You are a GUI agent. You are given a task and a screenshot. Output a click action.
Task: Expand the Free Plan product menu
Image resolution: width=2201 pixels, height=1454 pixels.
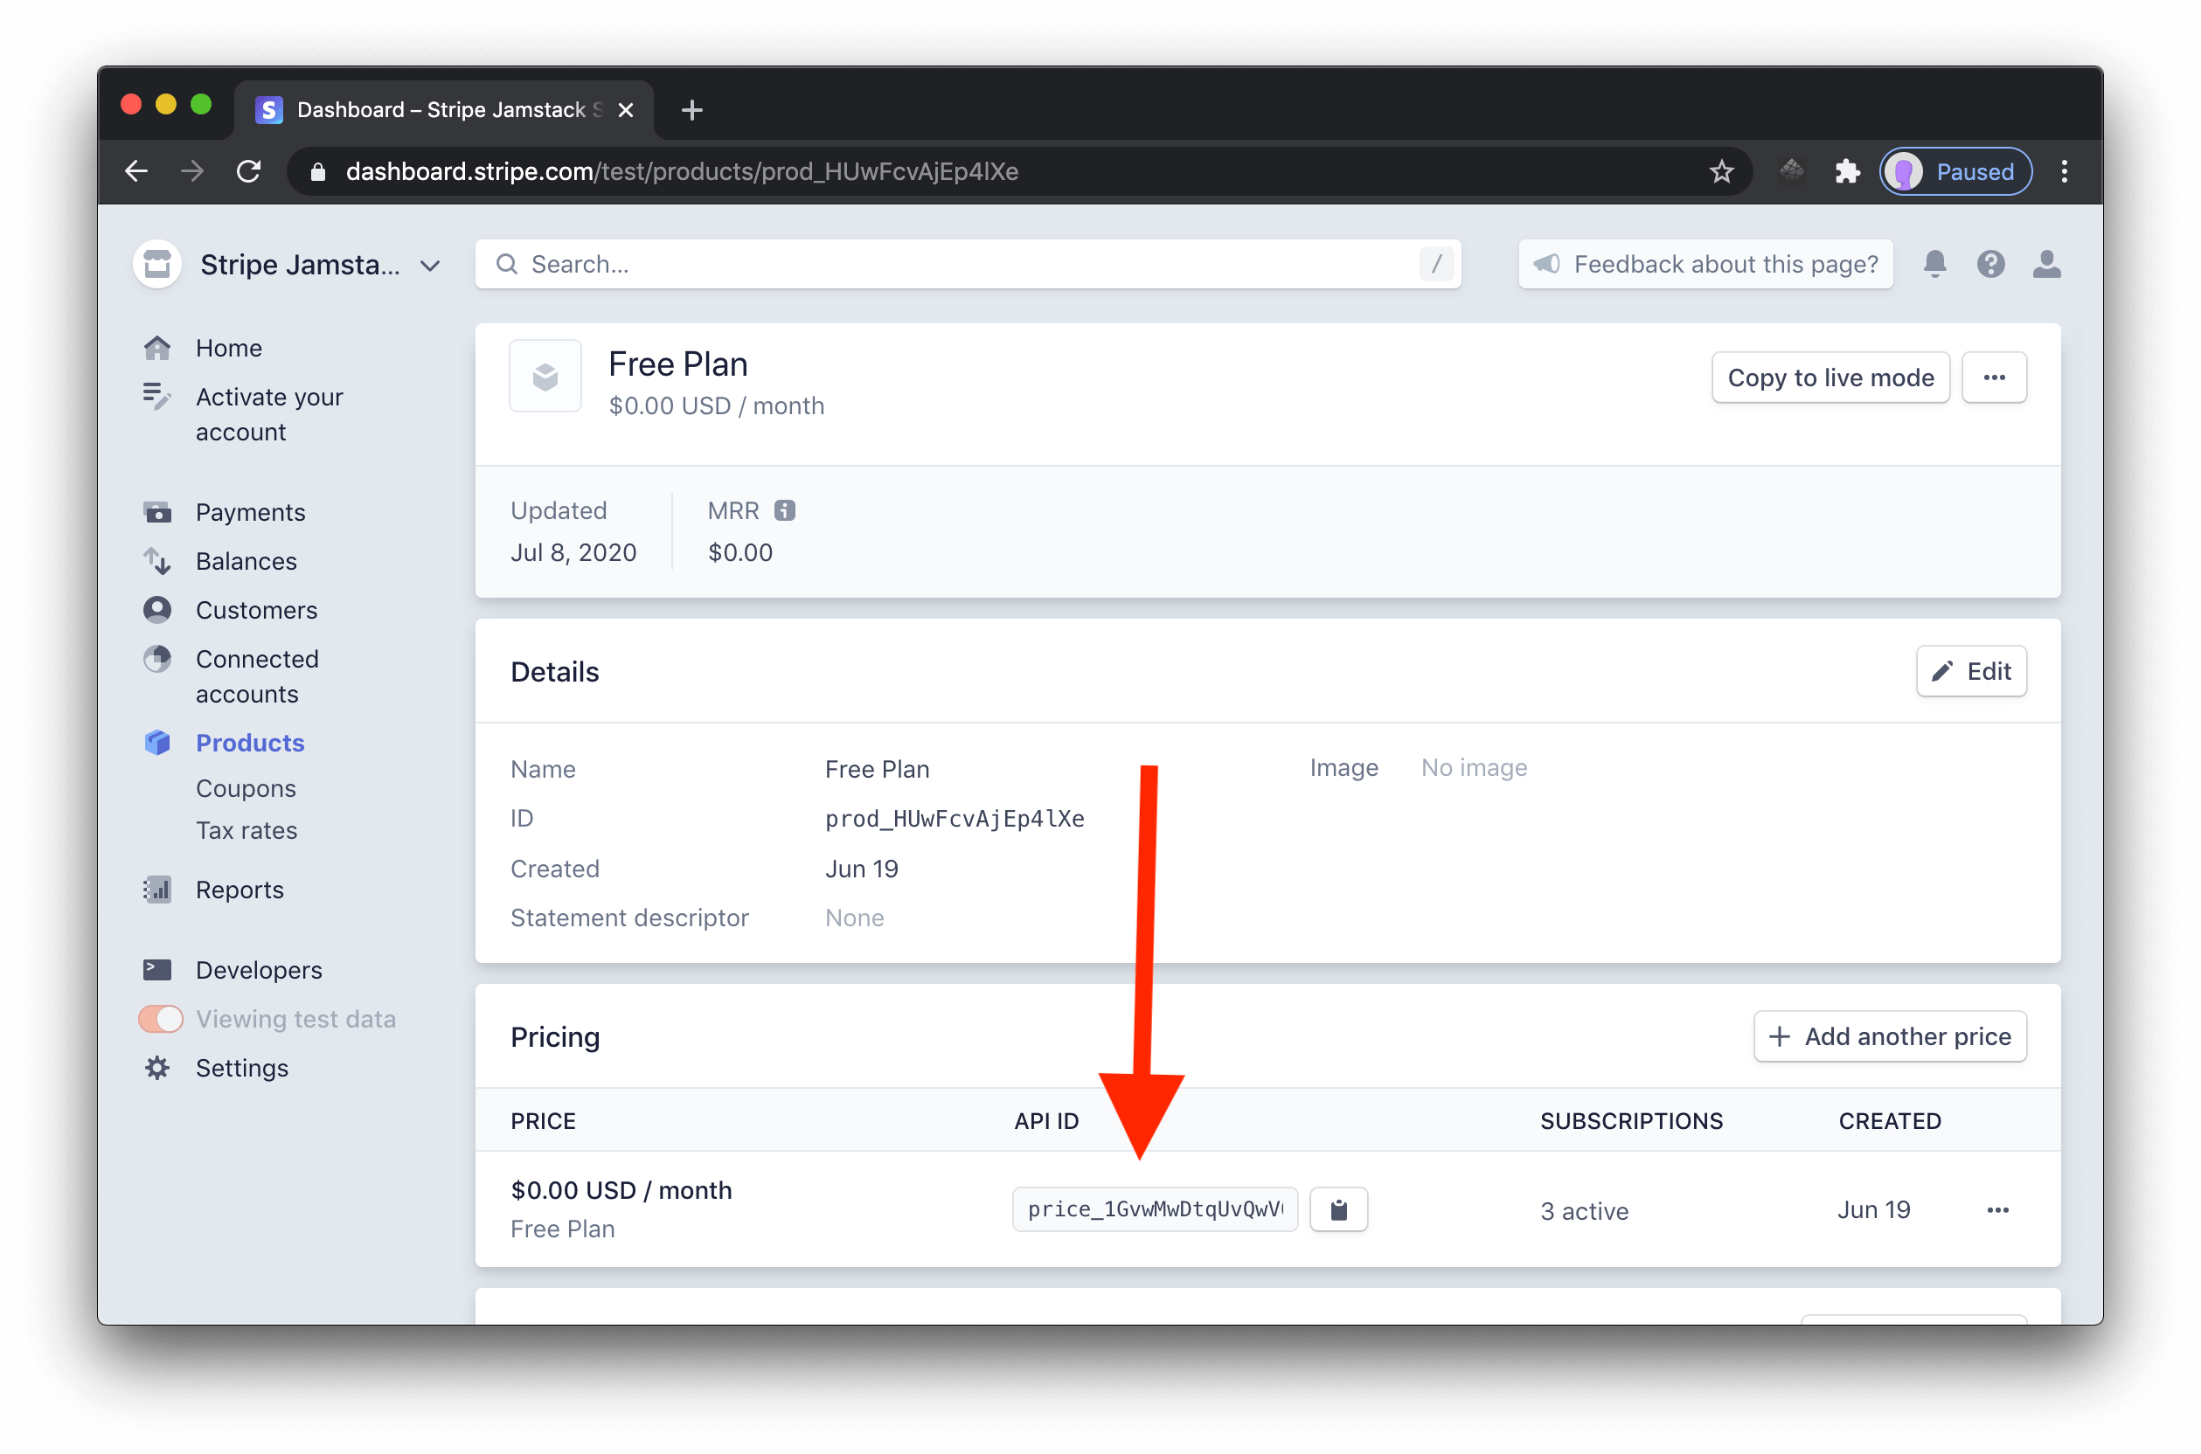coord(1993,377)
